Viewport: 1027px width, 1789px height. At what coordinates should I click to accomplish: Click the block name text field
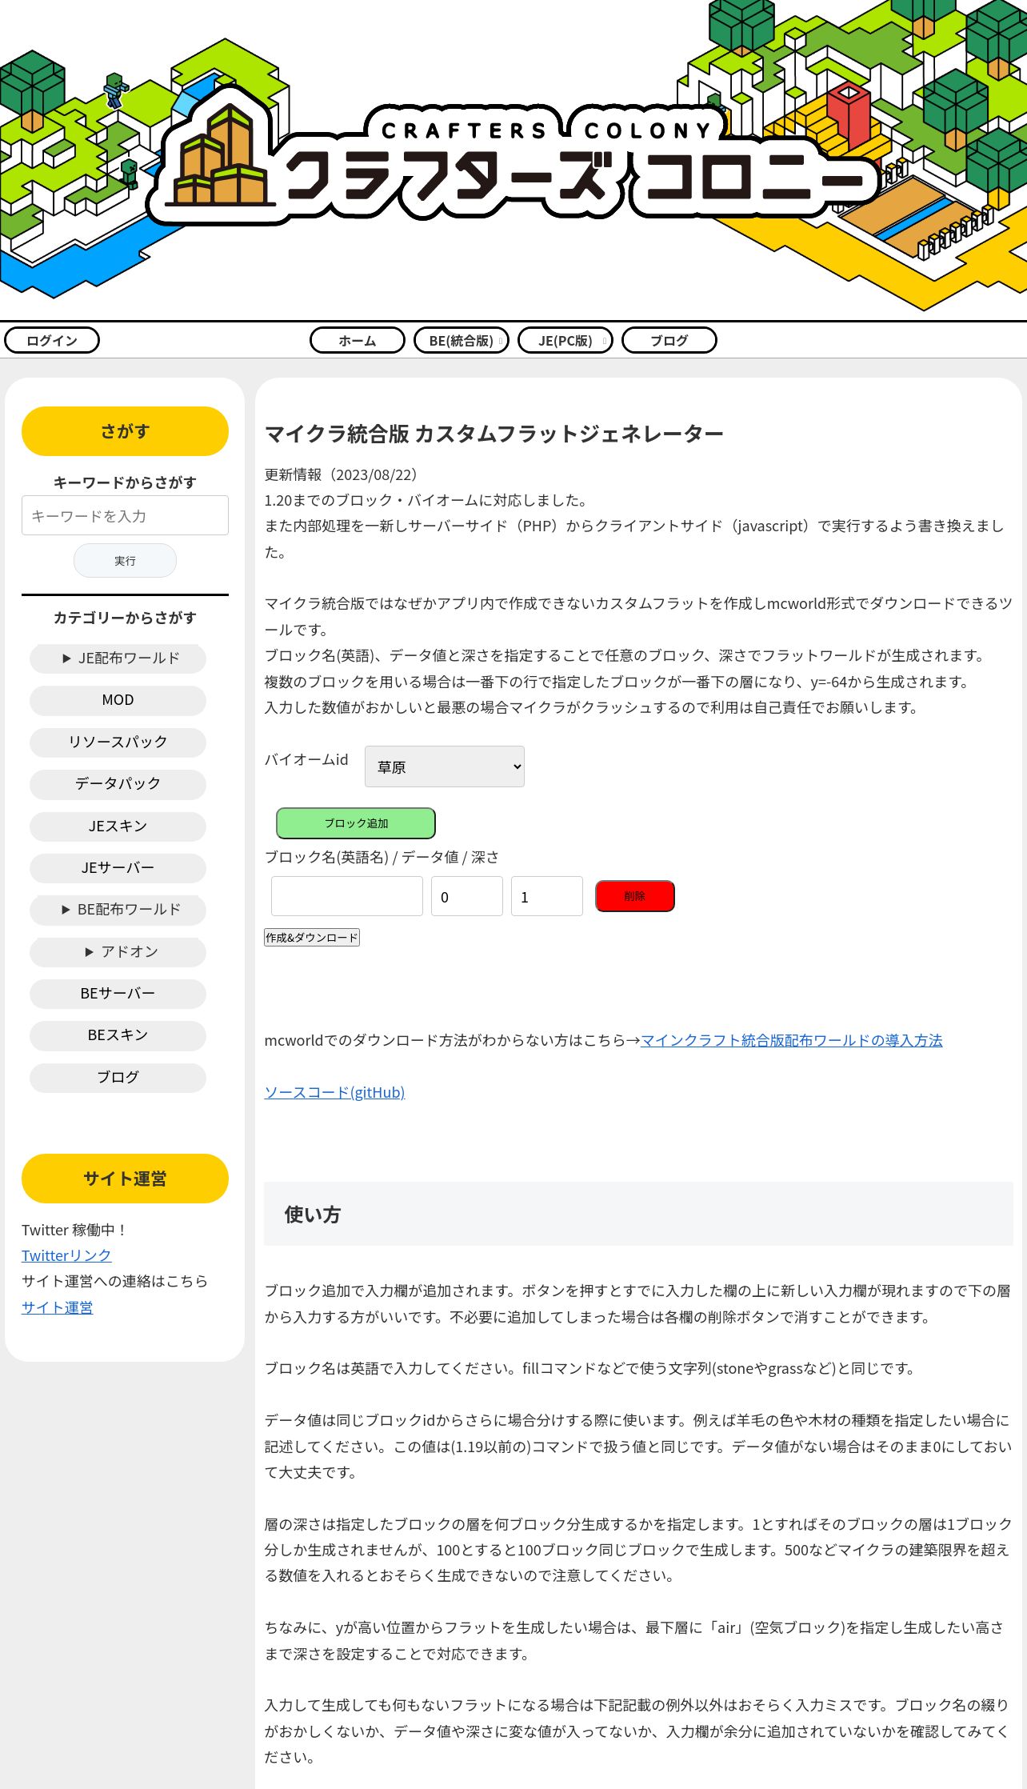pyautogui.click(x=347, y=896)
